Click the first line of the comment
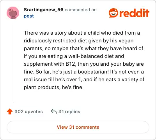Screen dimensions: 156x140 click(82, 33)
